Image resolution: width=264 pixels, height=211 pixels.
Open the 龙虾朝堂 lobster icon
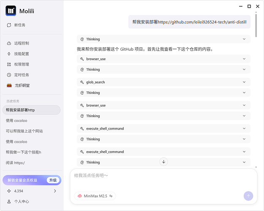[9, 85]
